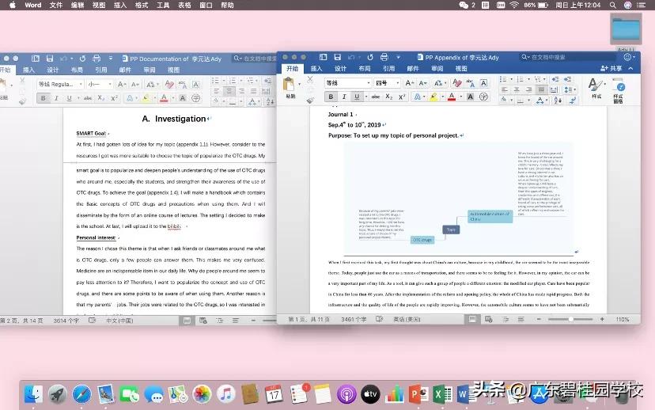Open the Styles gallery in Appendix window
Screen dimensions: 655x410
596,89
